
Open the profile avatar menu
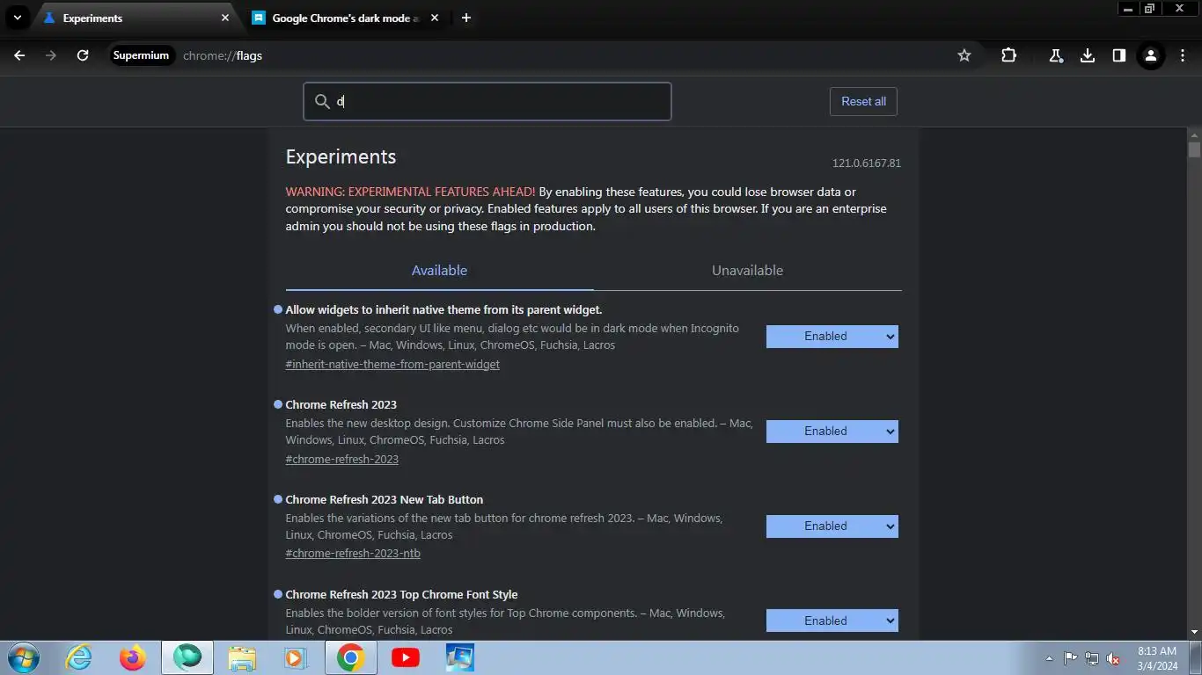(x=1150, y=55)
